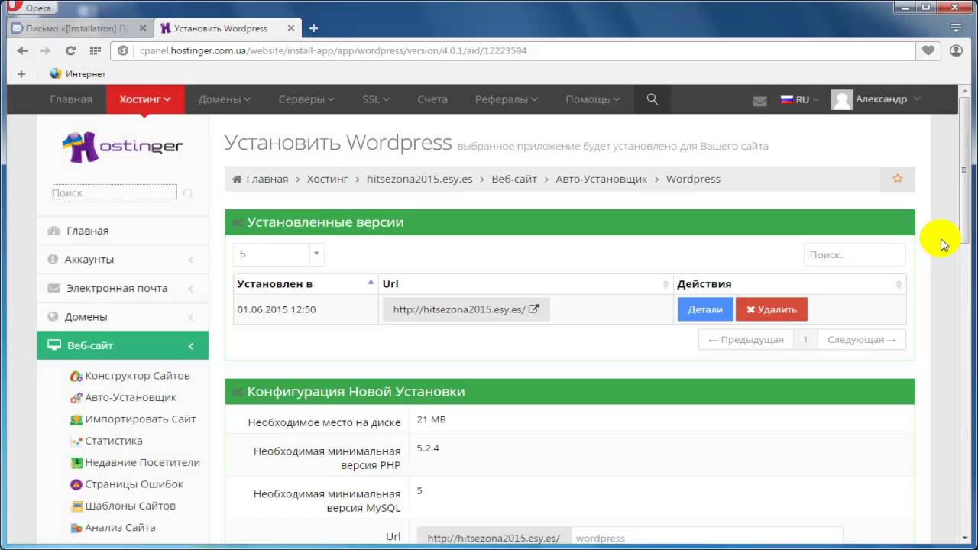Open the RU language selector
The image size is (978, 550).
(799, 99)
